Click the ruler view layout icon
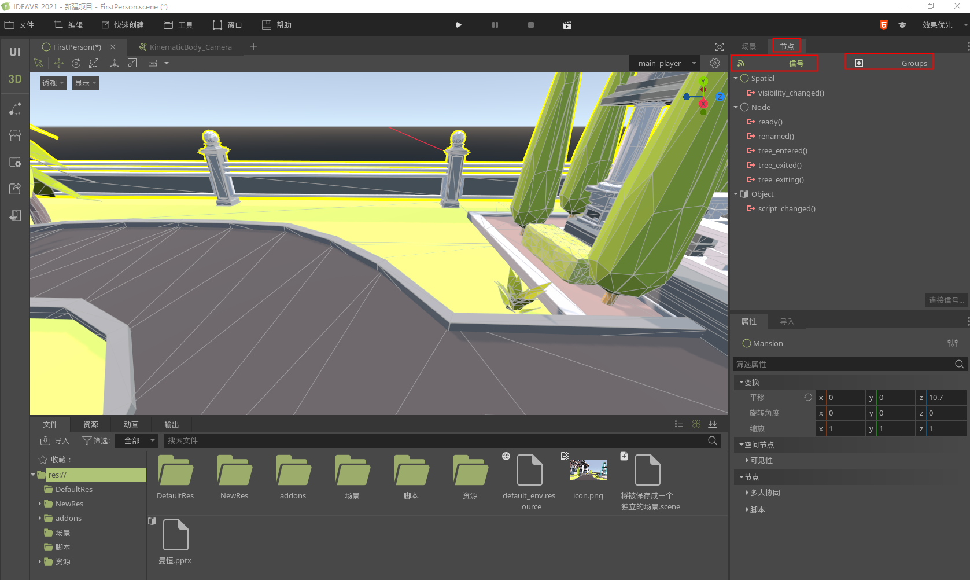This screenshot has width=970, height=580. point(153,63)
